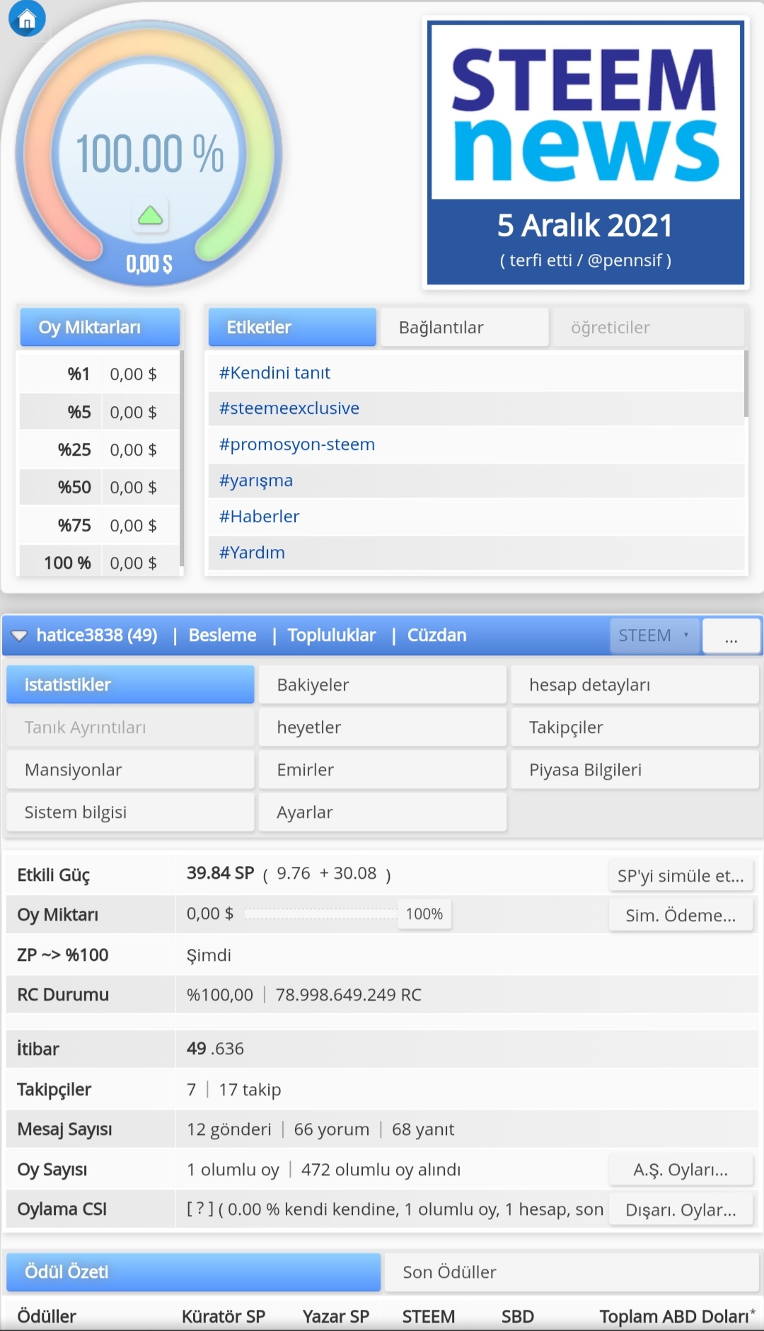
Task: Click the 17 takip following count
Action: pyautogui.click(x=250, y=1089)
